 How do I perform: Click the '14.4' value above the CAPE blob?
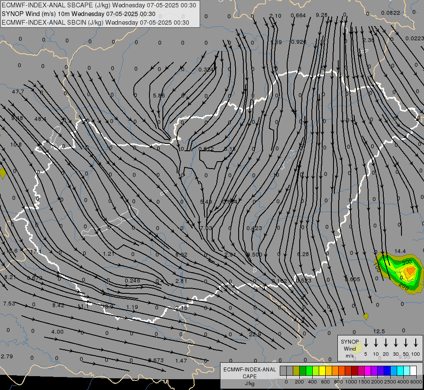tap(400, 251)
